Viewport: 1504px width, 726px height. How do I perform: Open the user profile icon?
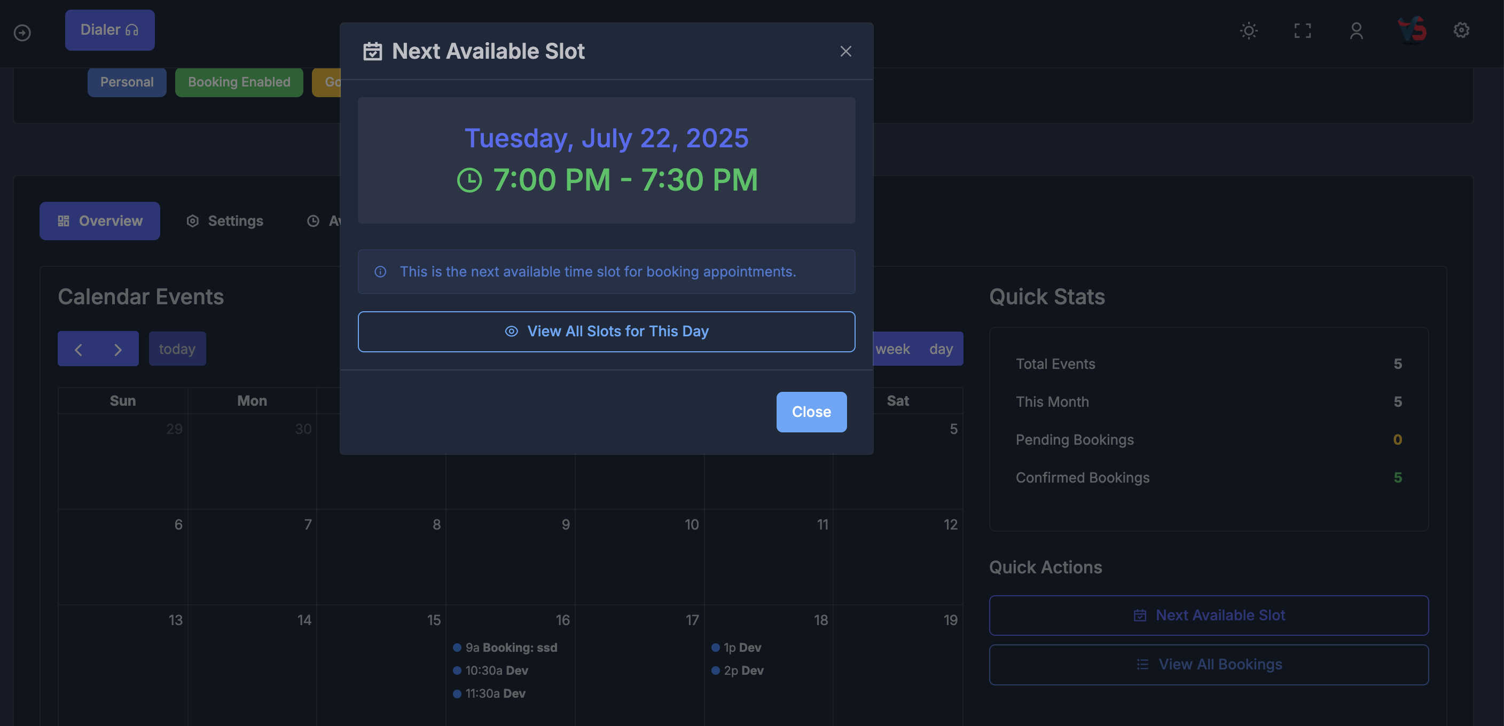(1356, 30)
